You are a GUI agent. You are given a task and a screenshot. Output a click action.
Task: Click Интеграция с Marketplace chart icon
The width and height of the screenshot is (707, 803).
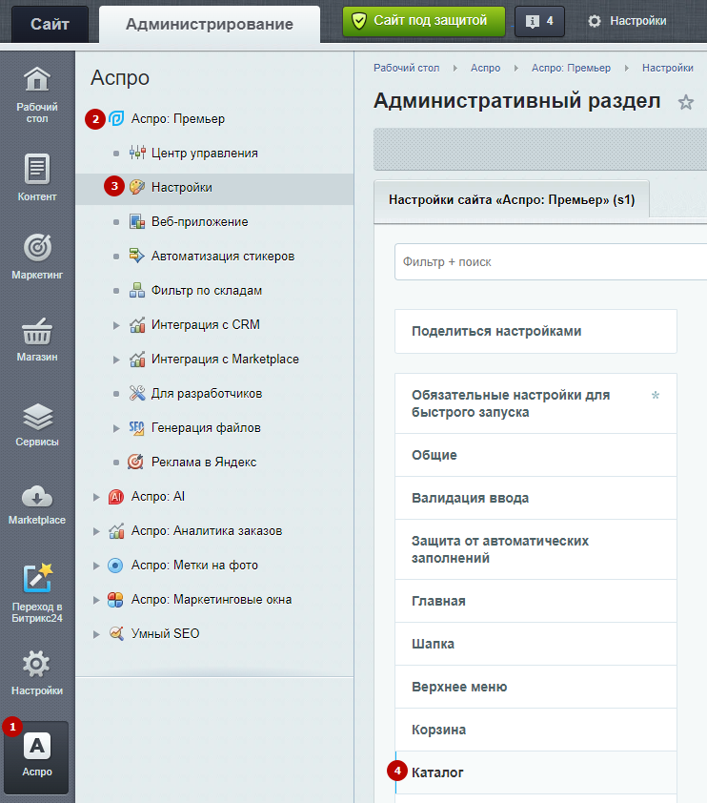pyautogui.click(x=136, y=359)
